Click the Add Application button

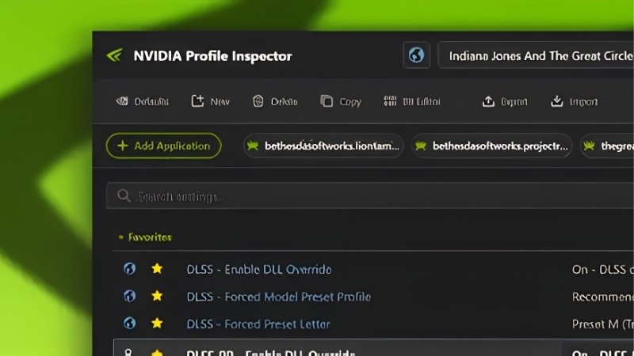click(x=164, y=146)
